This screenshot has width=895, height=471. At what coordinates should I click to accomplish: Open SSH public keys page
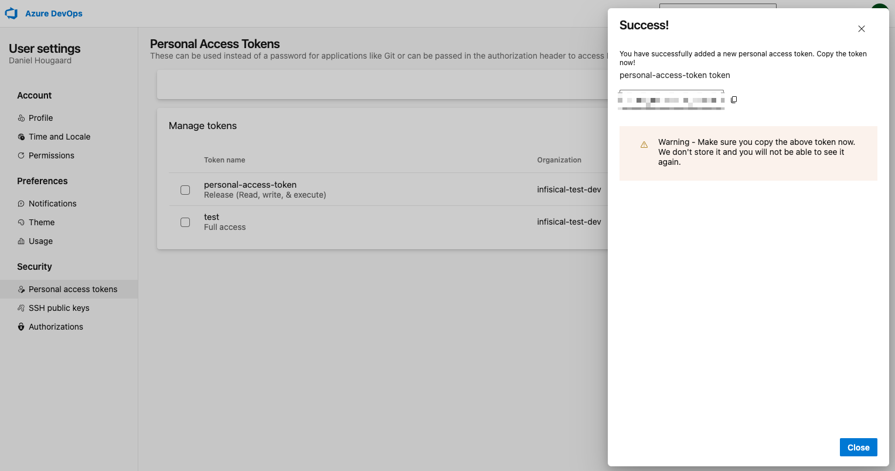[59, 308]
